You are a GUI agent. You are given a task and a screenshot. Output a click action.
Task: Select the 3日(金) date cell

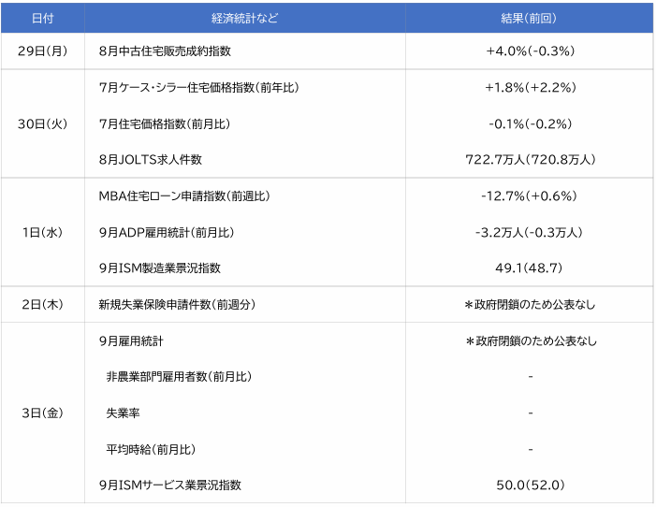pyautogui.click(x=41, y=413)
